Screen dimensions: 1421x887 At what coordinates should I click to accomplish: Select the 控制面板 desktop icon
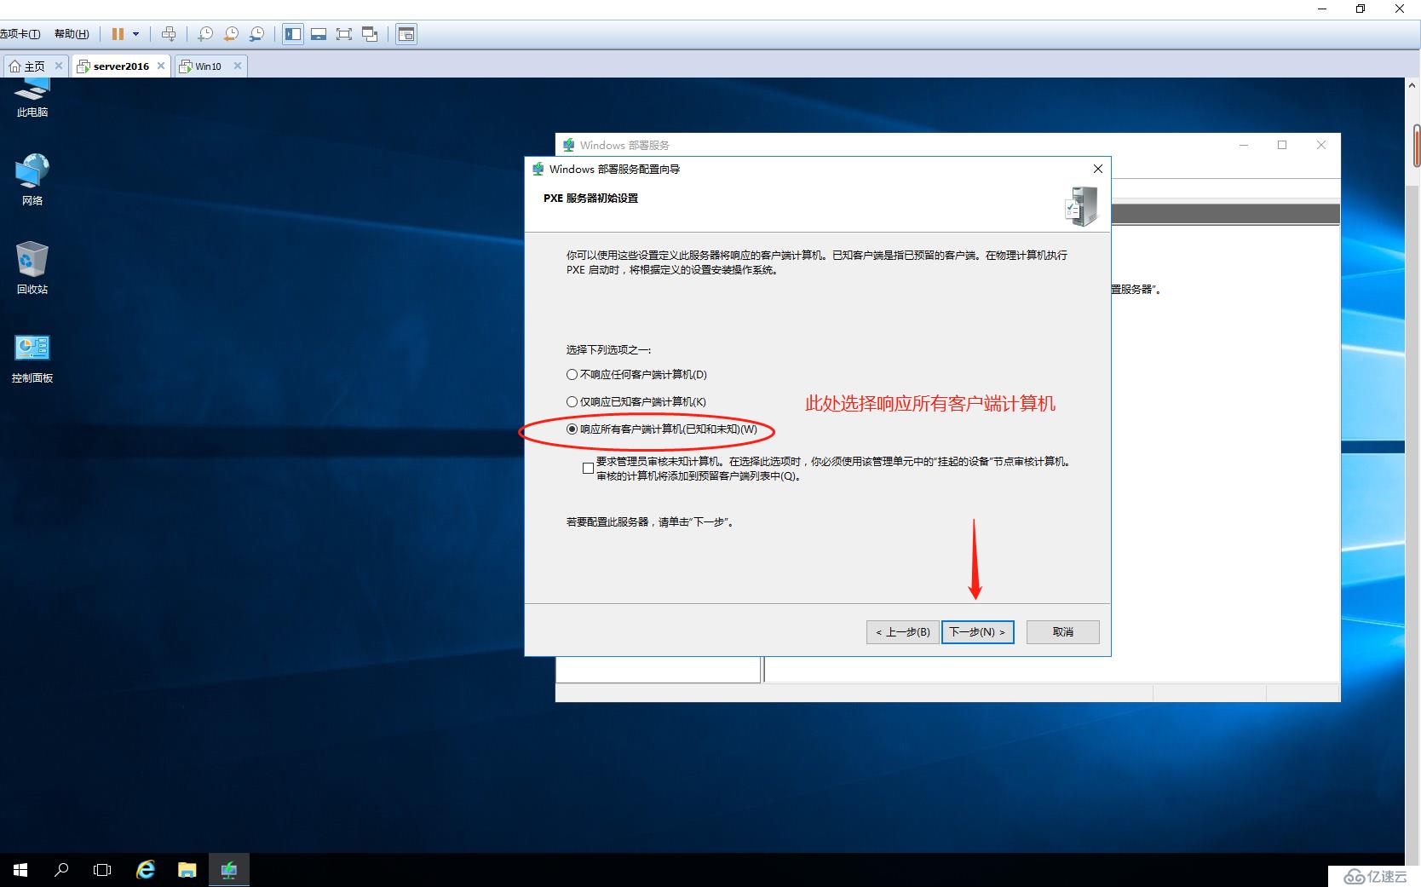(32, 358)
